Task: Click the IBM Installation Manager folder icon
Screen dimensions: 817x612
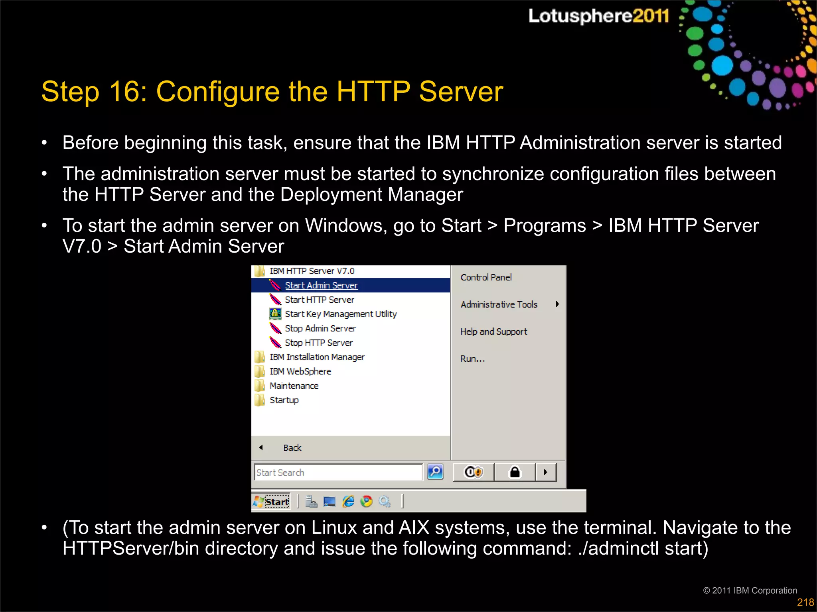Action: 260,357
